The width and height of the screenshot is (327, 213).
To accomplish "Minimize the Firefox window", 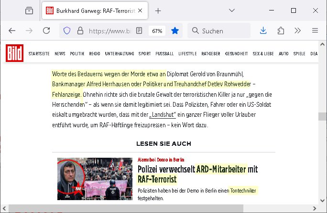I will 272,10.
